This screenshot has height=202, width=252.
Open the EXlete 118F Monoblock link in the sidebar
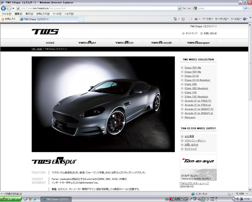196,97
